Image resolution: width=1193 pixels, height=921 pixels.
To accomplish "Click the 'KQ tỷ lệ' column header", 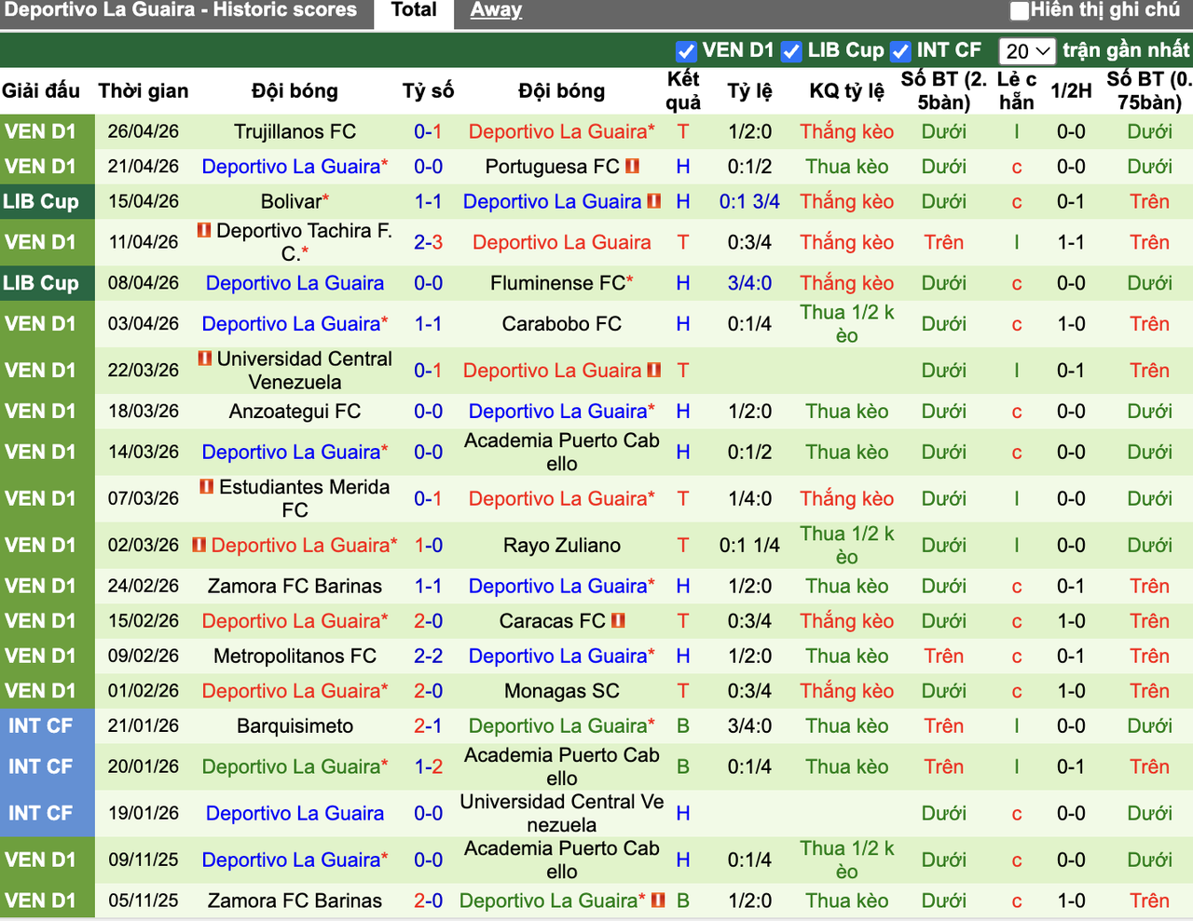I will click(846, 90).
